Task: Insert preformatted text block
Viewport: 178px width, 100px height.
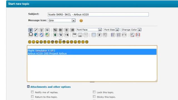Action: click(55, 30)
